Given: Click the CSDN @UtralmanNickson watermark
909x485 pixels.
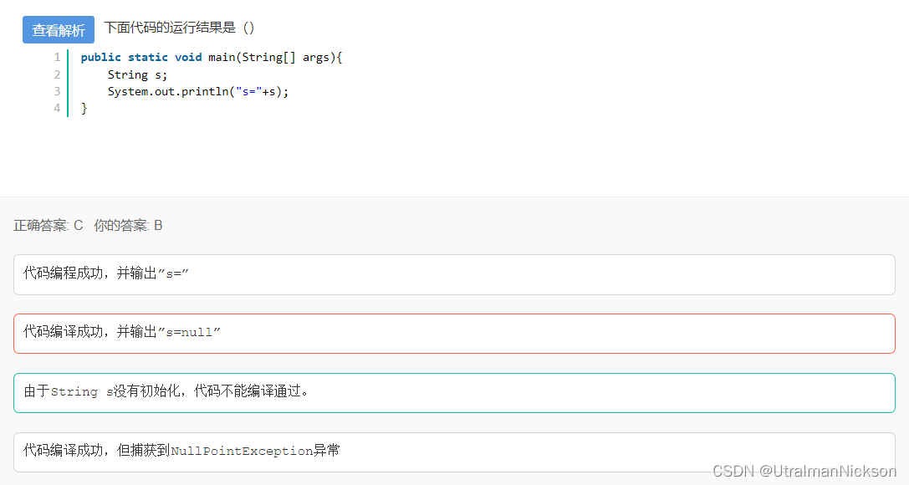Looking at the screenshot, I should (804, 471).
